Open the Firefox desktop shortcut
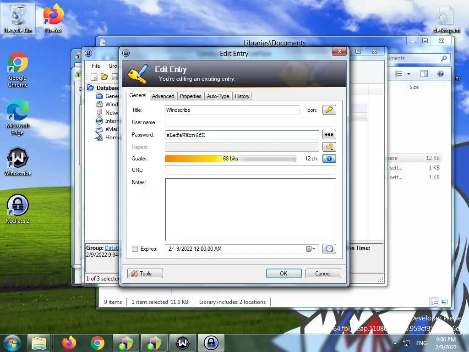This screenshot has height=352, width=469. (53, 18)
